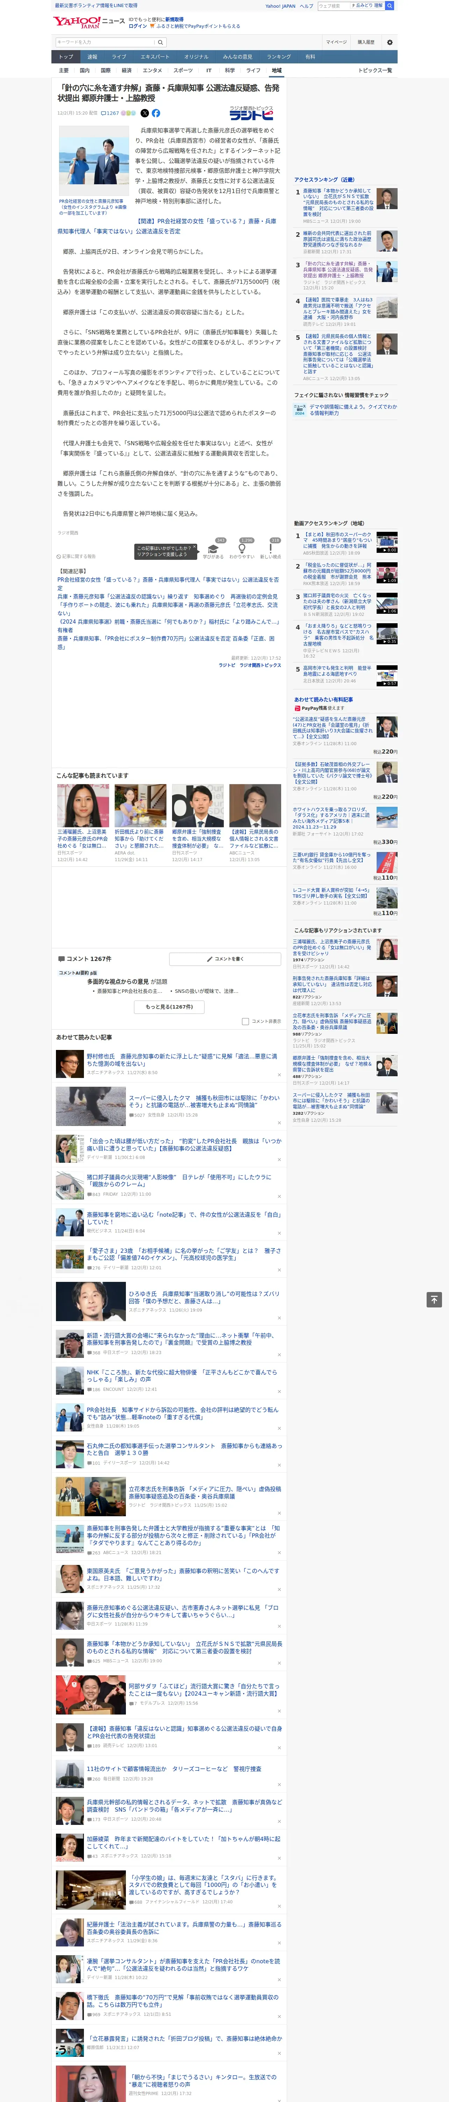Focus the web search input in header
The image size is (449, 2102).
(333, 6)
